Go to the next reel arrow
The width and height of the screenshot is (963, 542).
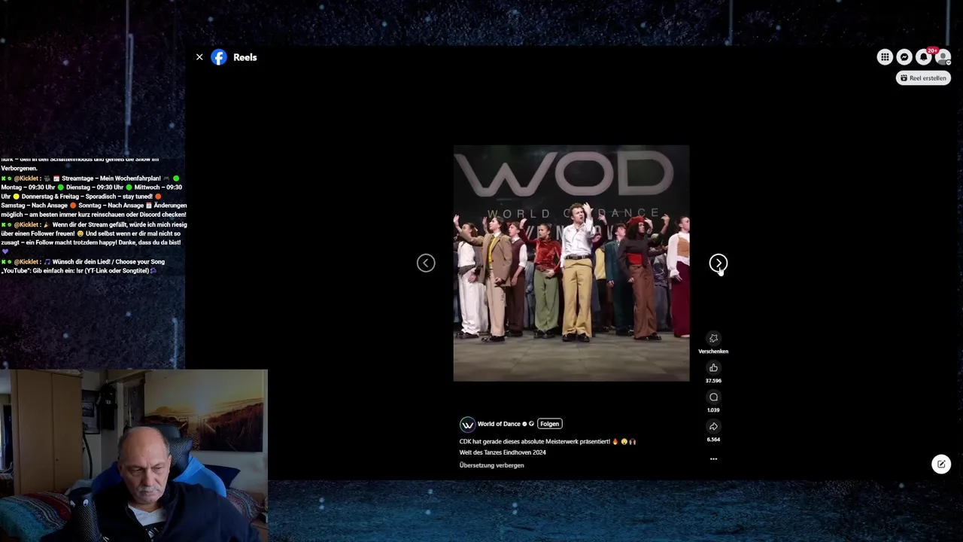pyautogui.click(x=718, y=263)
